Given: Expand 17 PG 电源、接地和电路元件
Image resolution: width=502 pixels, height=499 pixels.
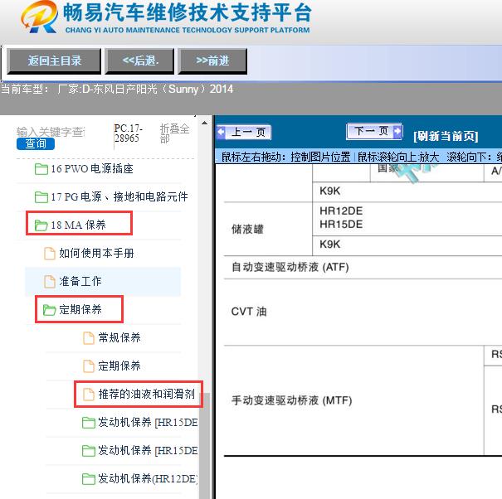Looking at the screenshot, I should (x=119, y=196).
